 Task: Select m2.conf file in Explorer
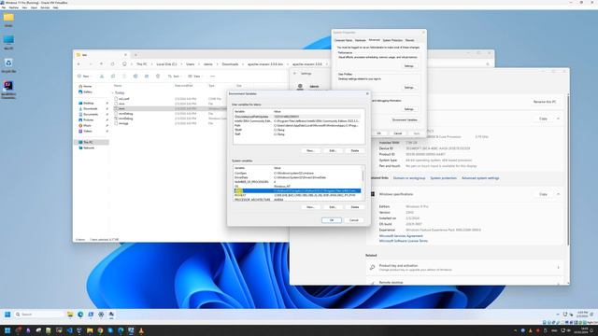(x=123, y=99)
